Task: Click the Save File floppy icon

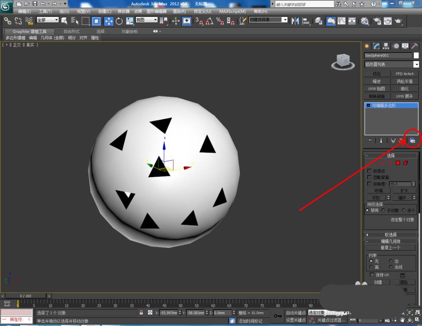Action: click(x=35, y=4)
